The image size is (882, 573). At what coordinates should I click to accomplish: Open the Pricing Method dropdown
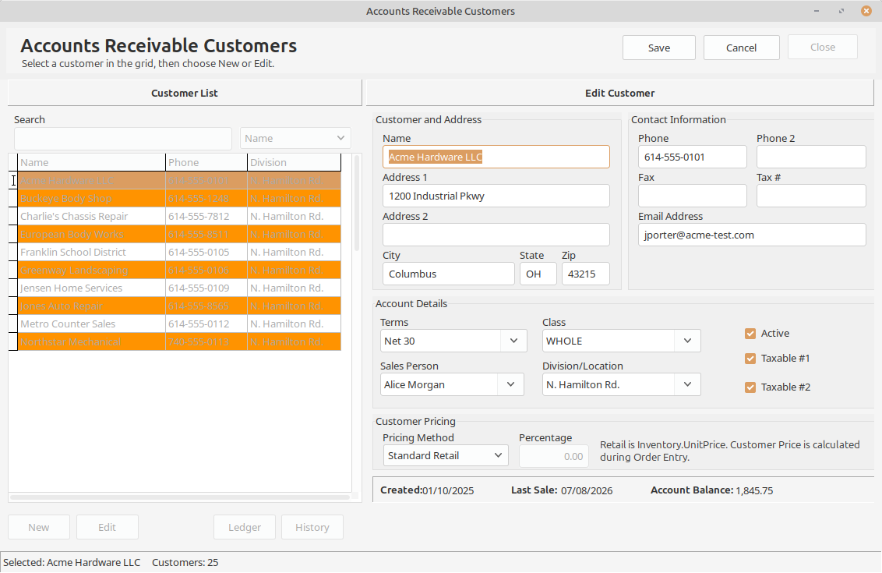446,455
